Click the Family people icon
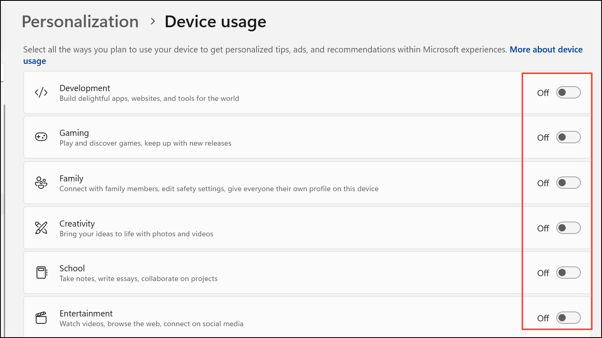The height and width of the screenshot is (338, 602). (41, 183)
